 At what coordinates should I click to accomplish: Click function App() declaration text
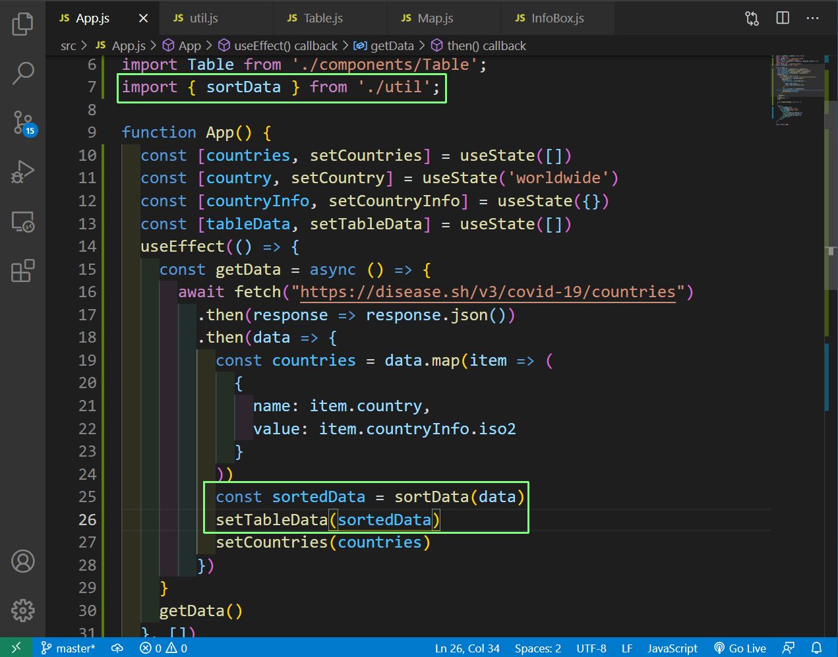(x=196, y=132)
